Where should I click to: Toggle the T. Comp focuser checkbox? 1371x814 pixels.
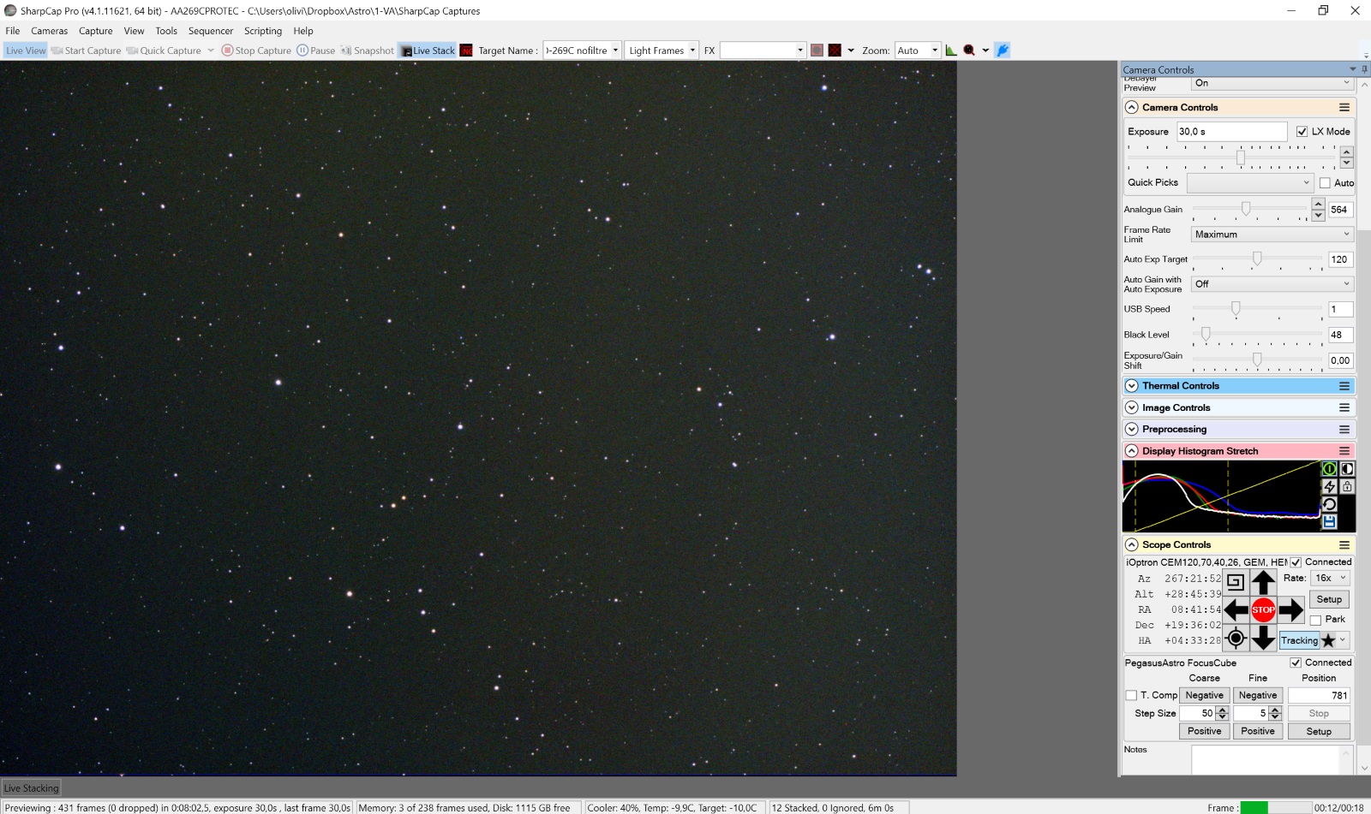coord(1131,695)
